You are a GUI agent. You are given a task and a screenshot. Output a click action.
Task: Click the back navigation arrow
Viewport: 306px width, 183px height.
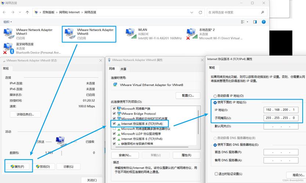coord(4,12)
